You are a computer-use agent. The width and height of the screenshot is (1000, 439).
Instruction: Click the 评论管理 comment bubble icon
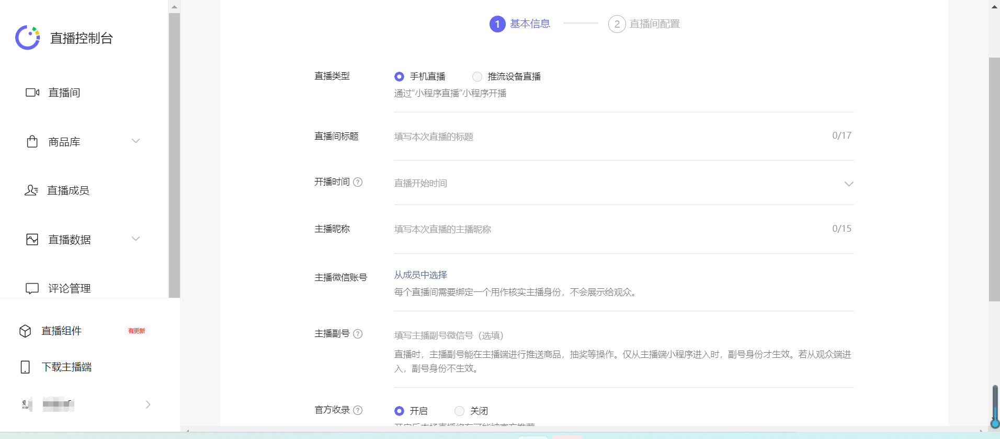[32, 288]
